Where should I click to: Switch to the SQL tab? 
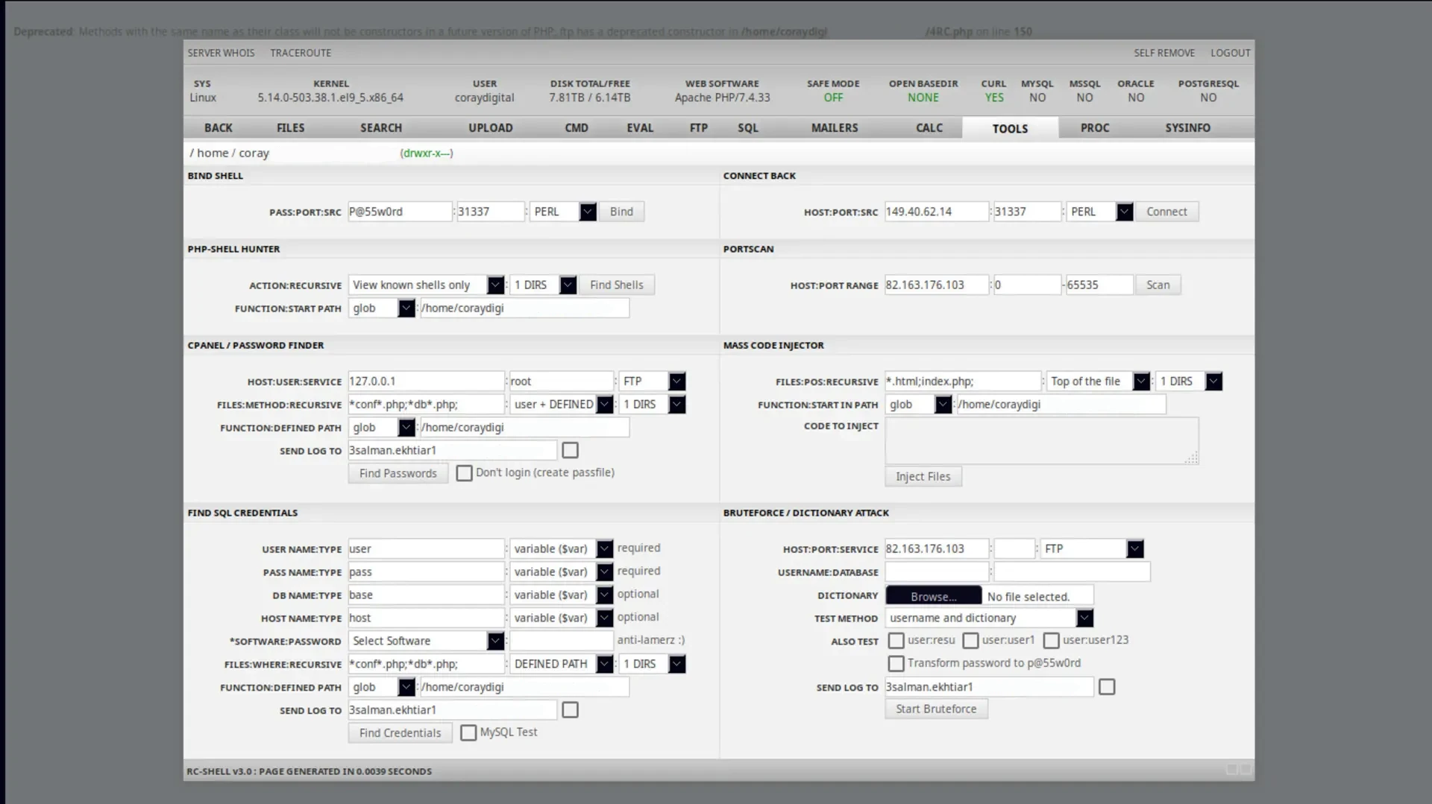pos(748,128)
